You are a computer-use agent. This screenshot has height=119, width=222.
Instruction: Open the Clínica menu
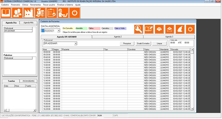tap(25, 5)
